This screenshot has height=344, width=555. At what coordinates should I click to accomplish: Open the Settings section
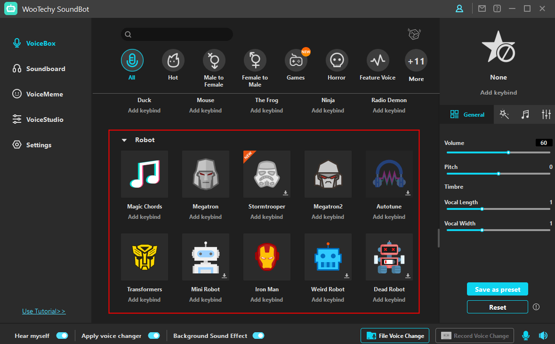point(32,145)
